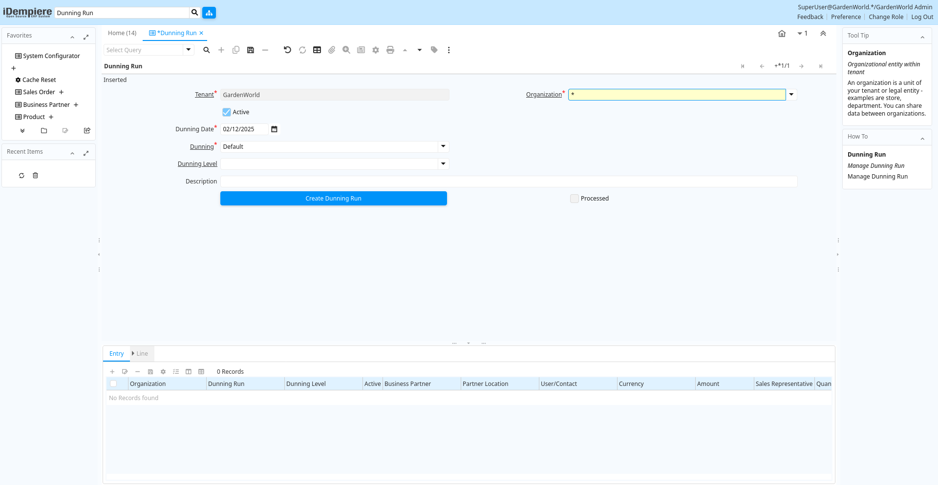
Task: Open the Select Query combo box
Action: click(188, 50)
